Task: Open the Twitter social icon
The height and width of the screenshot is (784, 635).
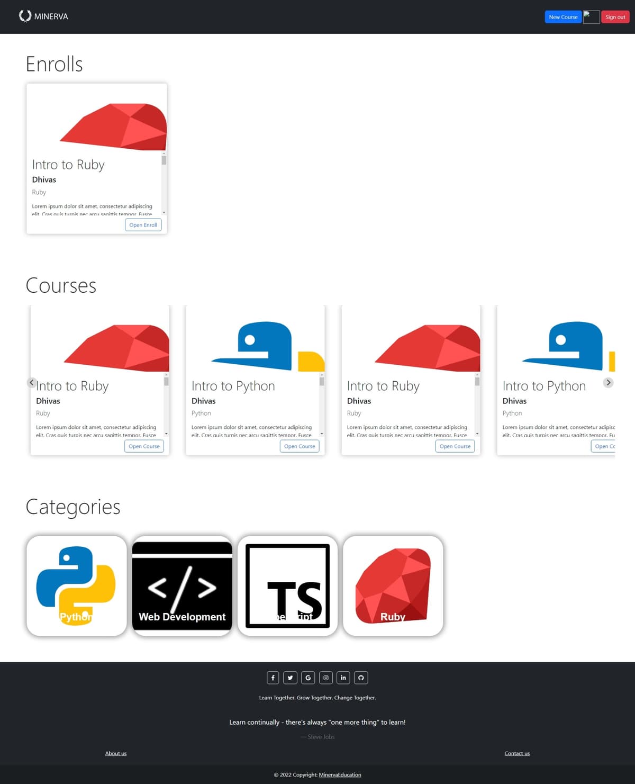Action: [290, 678]
